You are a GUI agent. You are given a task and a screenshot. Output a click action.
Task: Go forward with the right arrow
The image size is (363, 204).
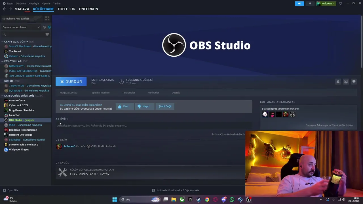coord(10,9)
